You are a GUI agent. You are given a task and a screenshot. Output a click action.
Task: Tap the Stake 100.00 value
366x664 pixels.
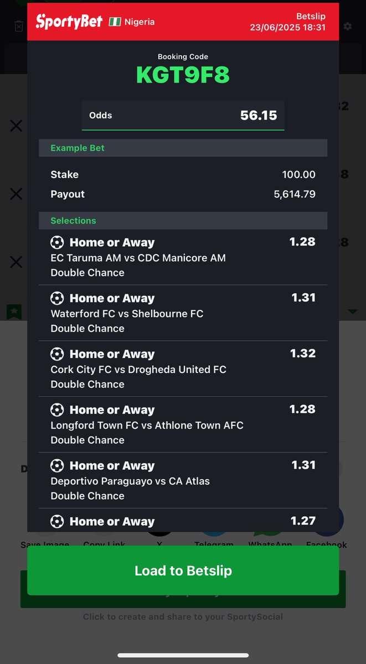[299, 174]
